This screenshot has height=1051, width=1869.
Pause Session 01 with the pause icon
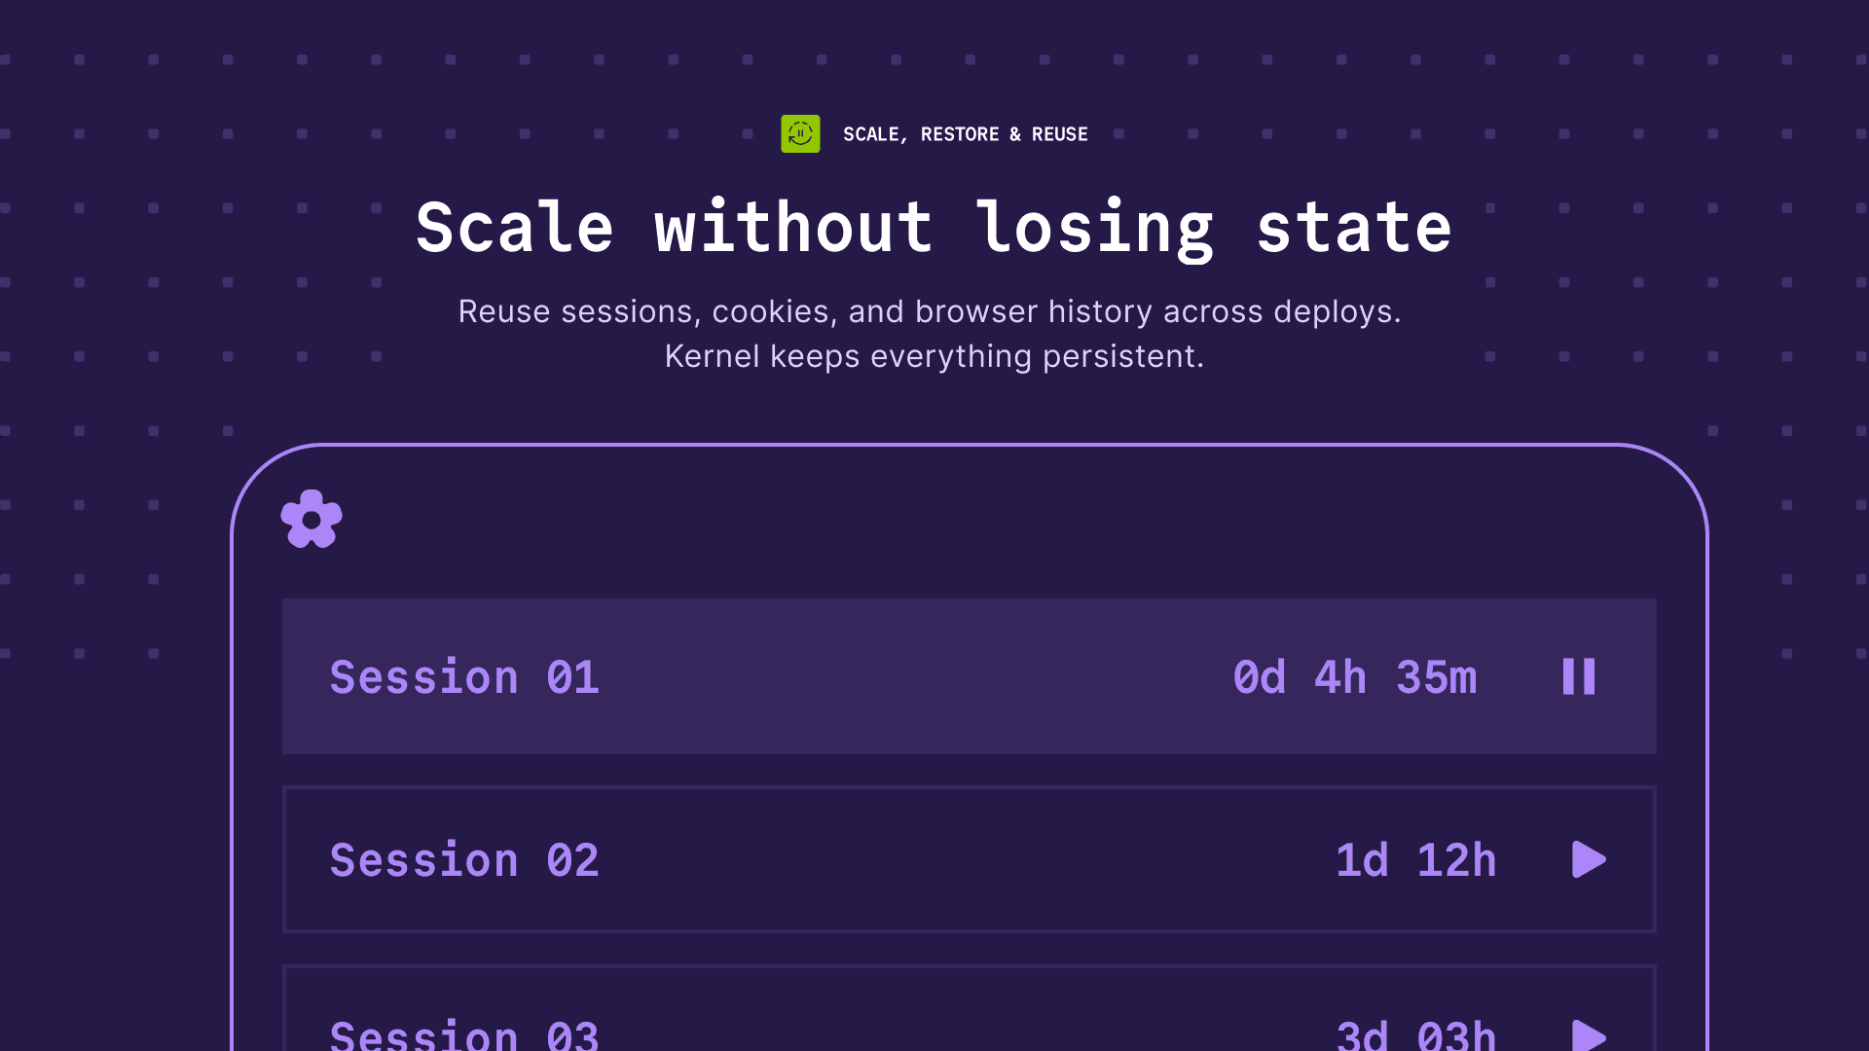point(1578,676)
